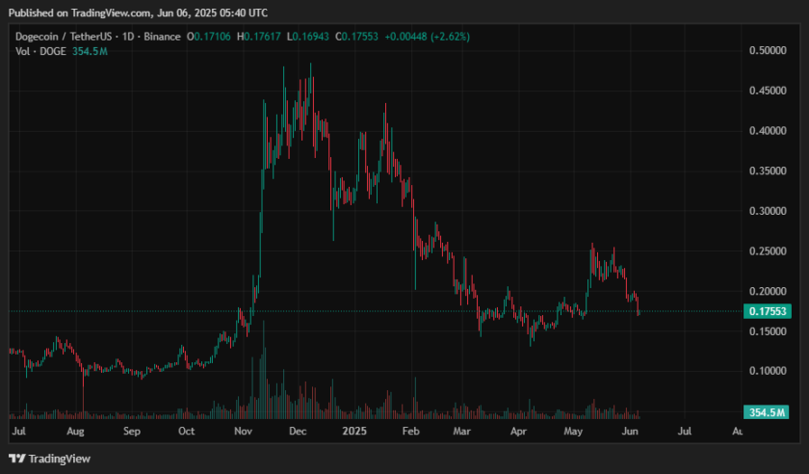
Task: Click the 0.50000 label on price axis
Action: click(767, 50)
